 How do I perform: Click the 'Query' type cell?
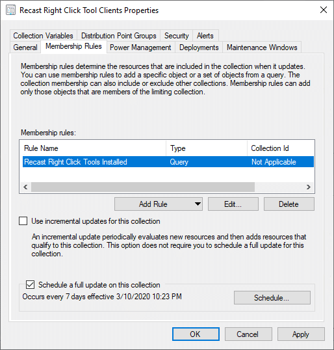[x=179, y=162]
